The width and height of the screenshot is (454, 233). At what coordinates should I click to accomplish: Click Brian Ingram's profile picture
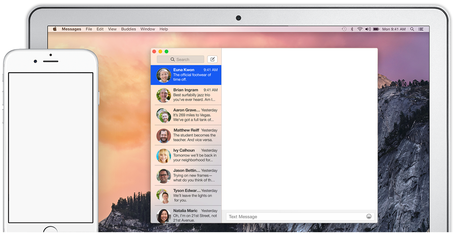[x=164, y=95]
